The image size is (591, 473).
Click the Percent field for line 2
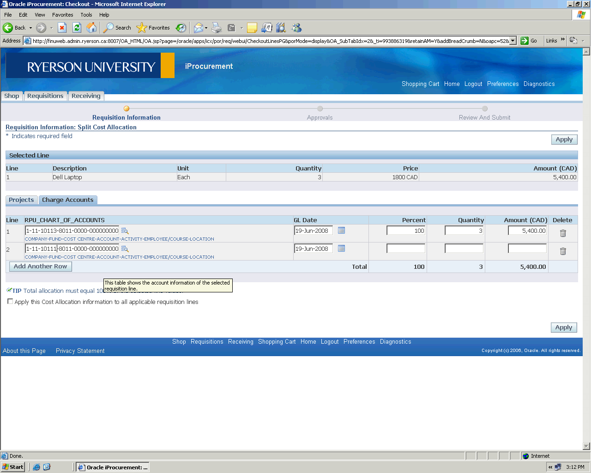[405, 249]
